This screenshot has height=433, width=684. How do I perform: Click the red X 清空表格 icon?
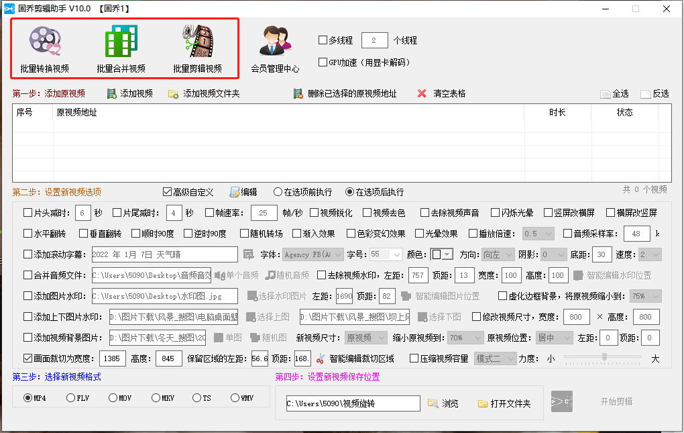pos(422,93)
